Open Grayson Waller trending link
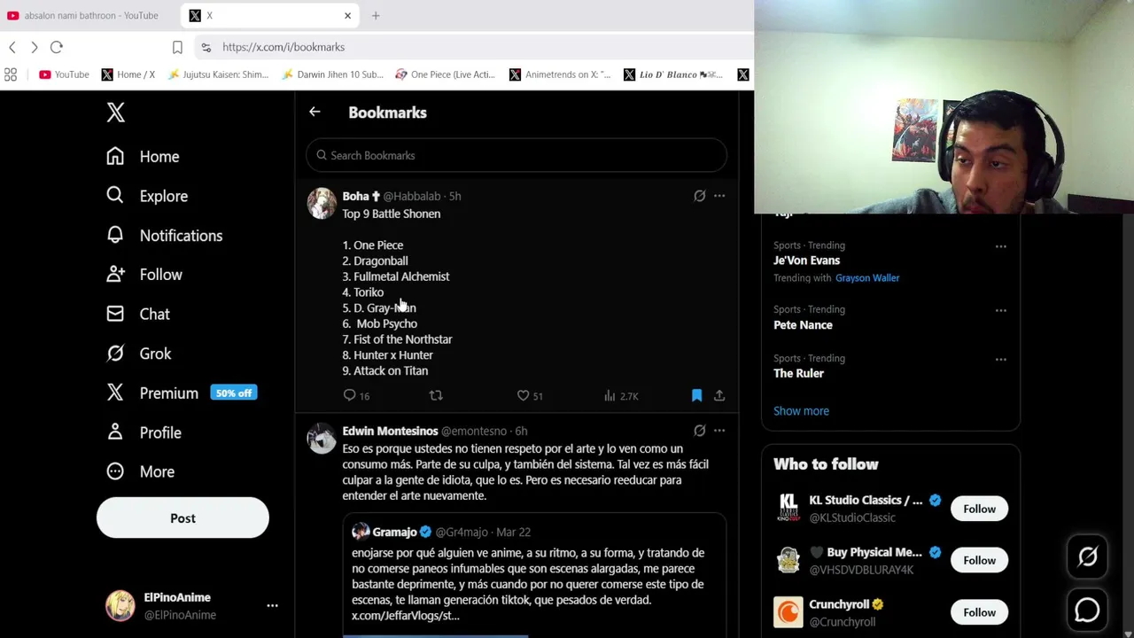Screen dimensions: 1134x638 867,278
